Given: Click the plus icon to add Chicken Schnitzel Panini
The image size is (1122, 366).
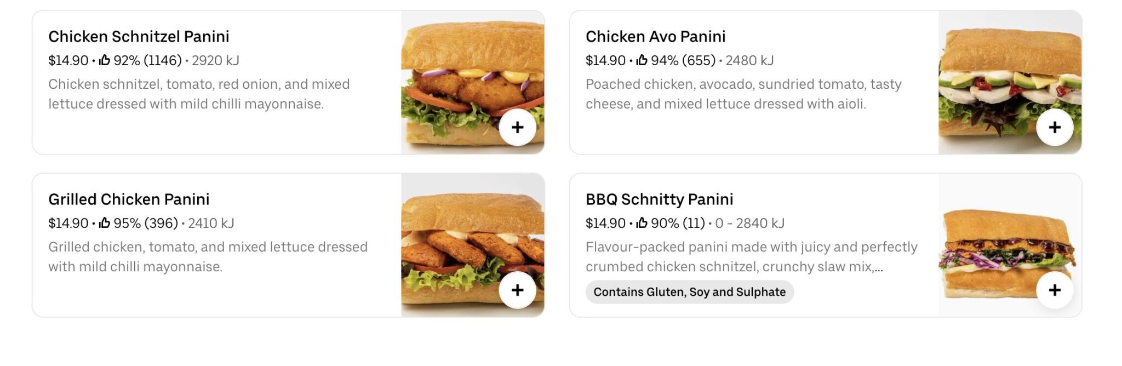Looking at the screenshot, I should click(517, 127).
